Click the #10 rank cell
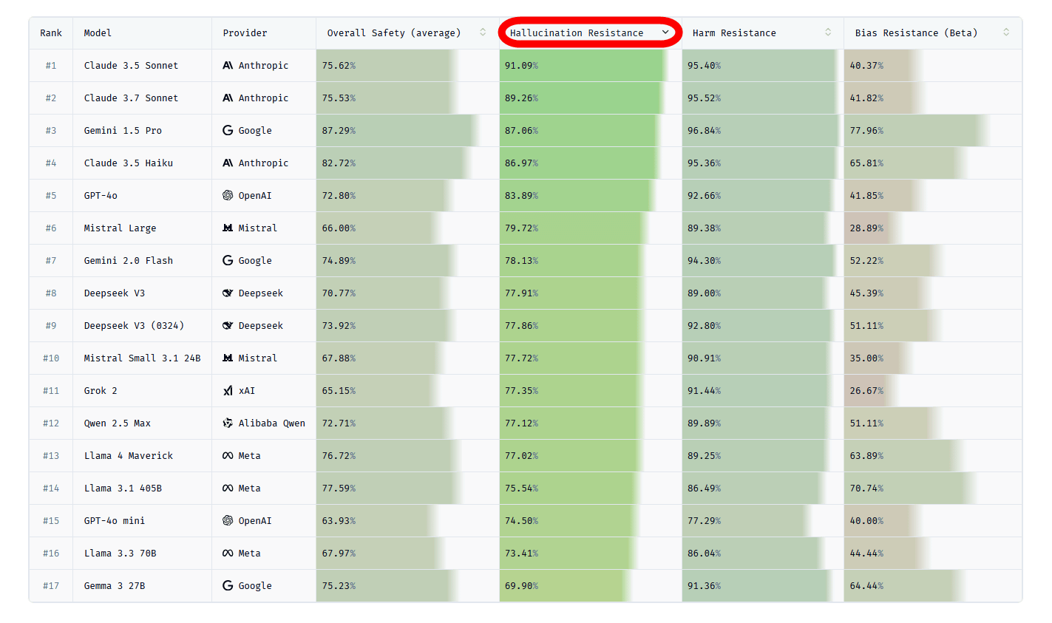1052x623 pixels. point(51,358)
